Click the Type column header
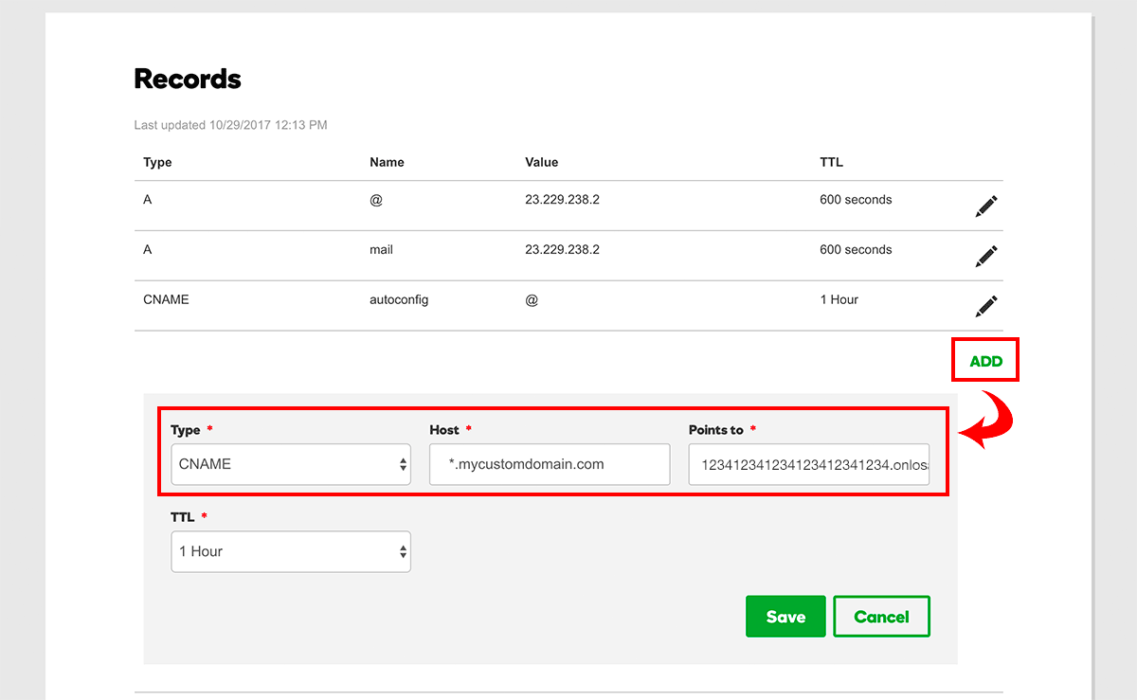The width and height of the screenshot is (1137, 700). tap(156, 162)
